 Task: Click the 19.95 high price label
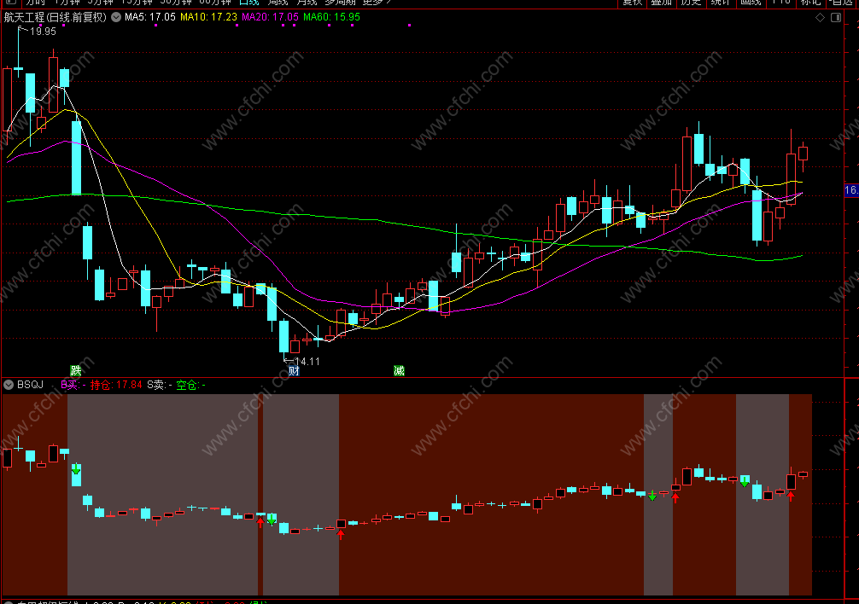coord(43,32)
